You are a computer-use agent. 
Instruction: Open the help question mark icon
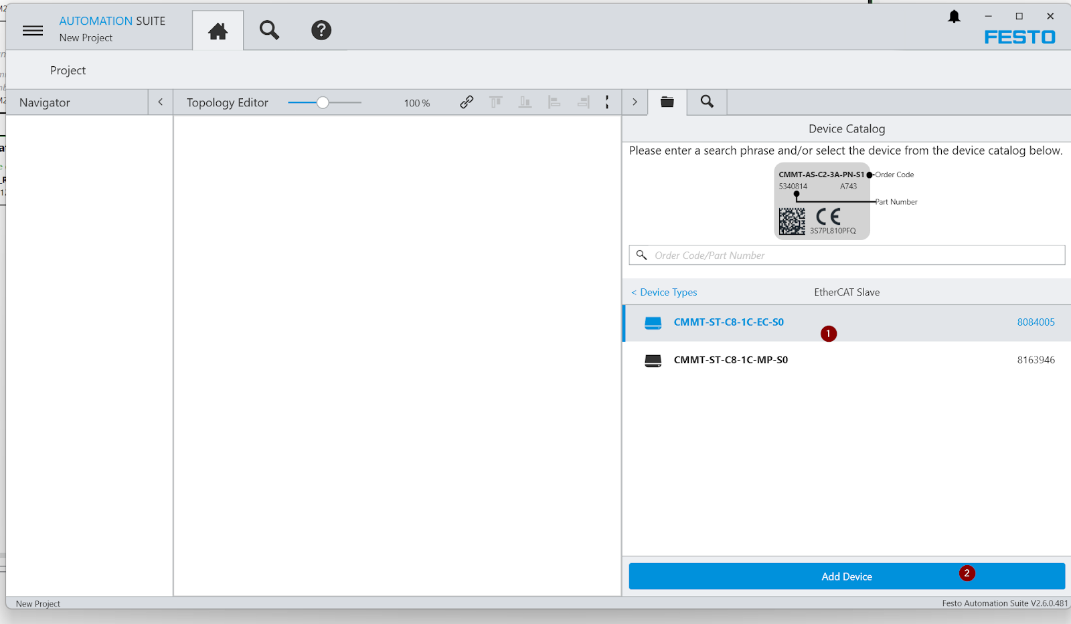coord(321,30)
